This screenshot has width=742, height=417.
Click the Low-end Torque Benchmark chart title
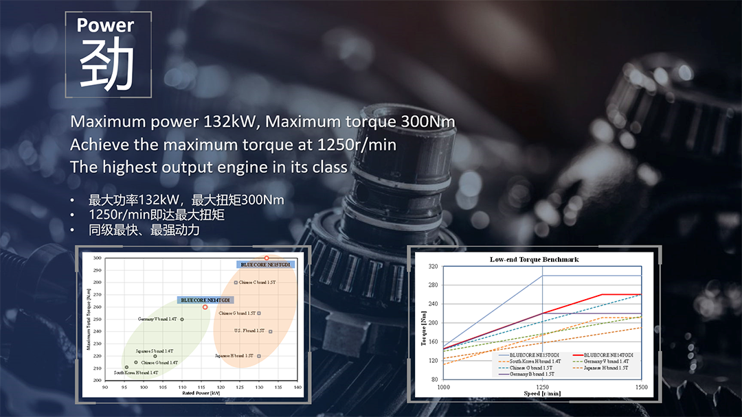[534, 260]
